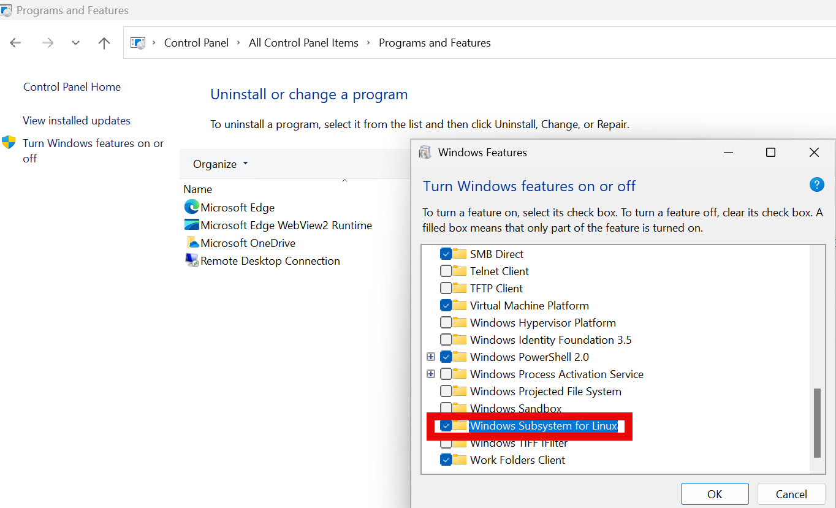This screenshot has width=836, height=508.
Task: Select the Microsoft OneDrive icon
Action: pos(192,243)
